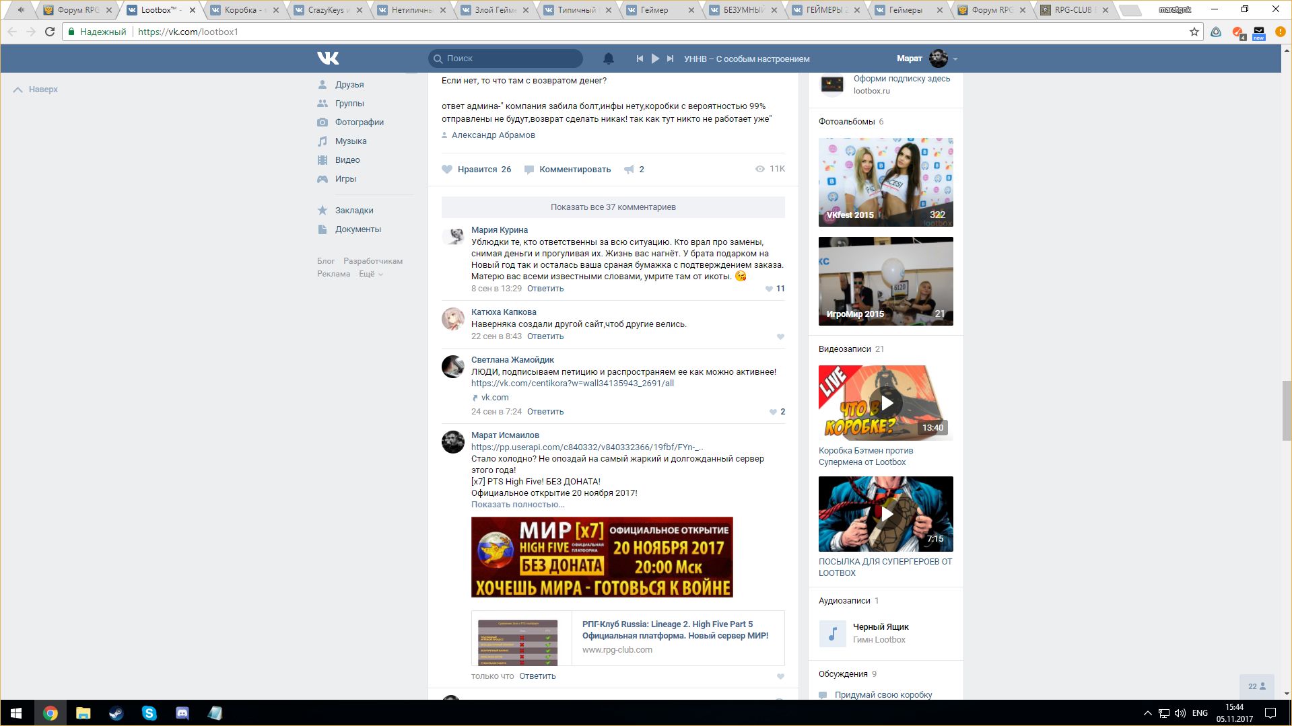Skip to next track in header player
Screen dimensions: 1292x726
[x=670, y=59]
